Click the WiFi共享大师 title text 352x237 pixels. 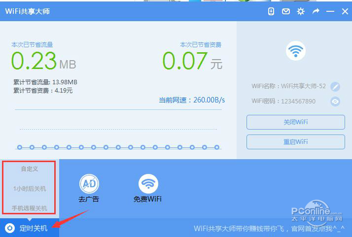point(27,11)
